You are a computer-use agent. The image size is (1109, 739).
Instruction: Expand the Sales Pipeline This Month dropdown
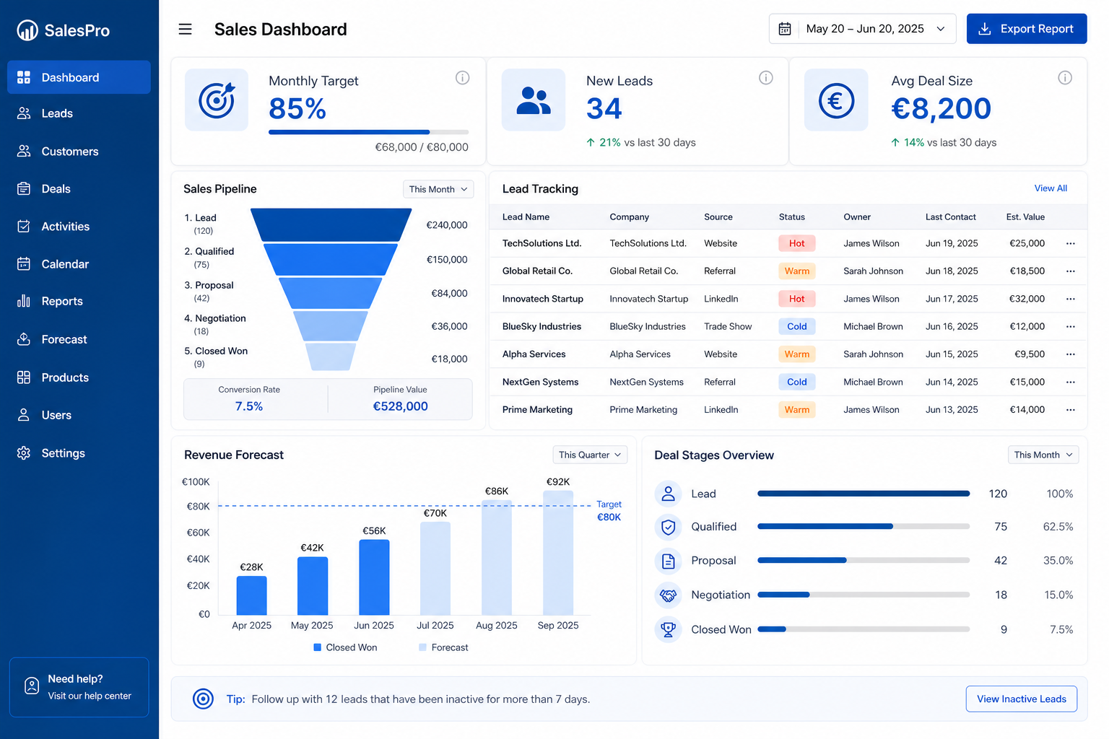point(438,189)
